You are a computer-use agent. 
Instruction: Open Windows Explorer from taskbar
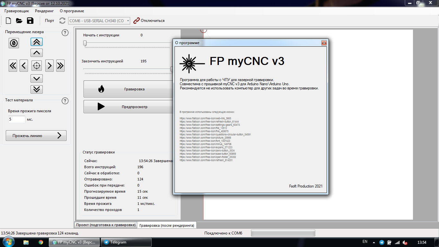26,242
